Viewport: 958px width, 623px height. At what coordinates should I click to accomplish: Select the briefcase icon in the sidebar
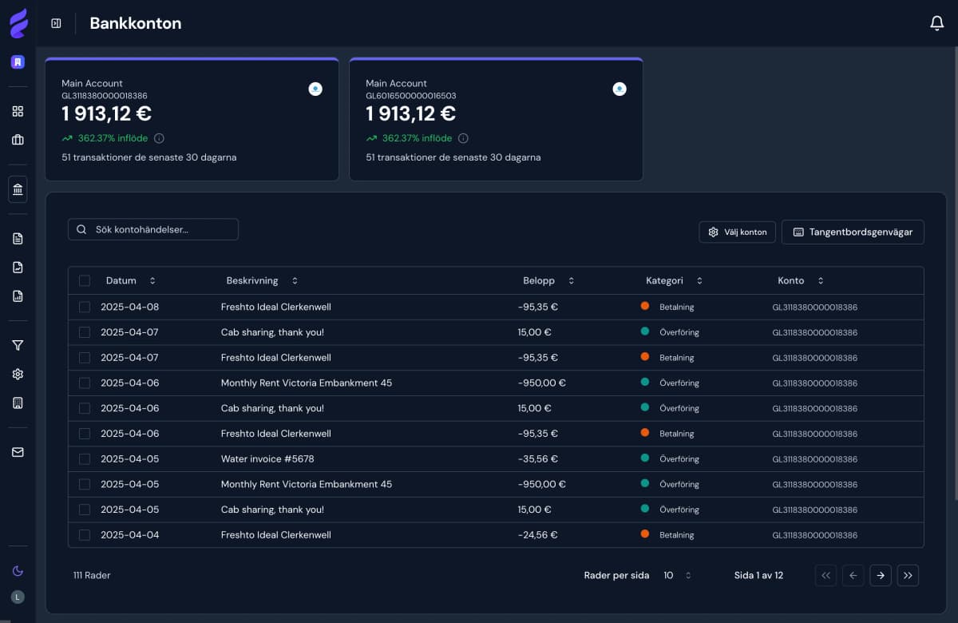tap(18, 141)
